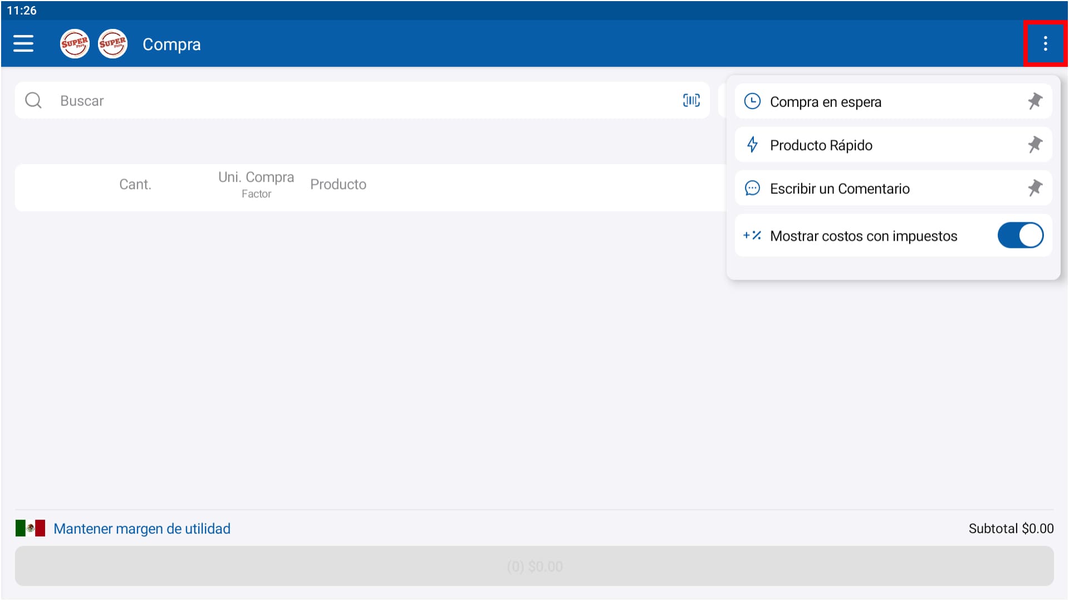Image resolution: width=1069 pixels, height=601 pixels.
Task: Click the Mexico flag icon
Action: [30, 528]
